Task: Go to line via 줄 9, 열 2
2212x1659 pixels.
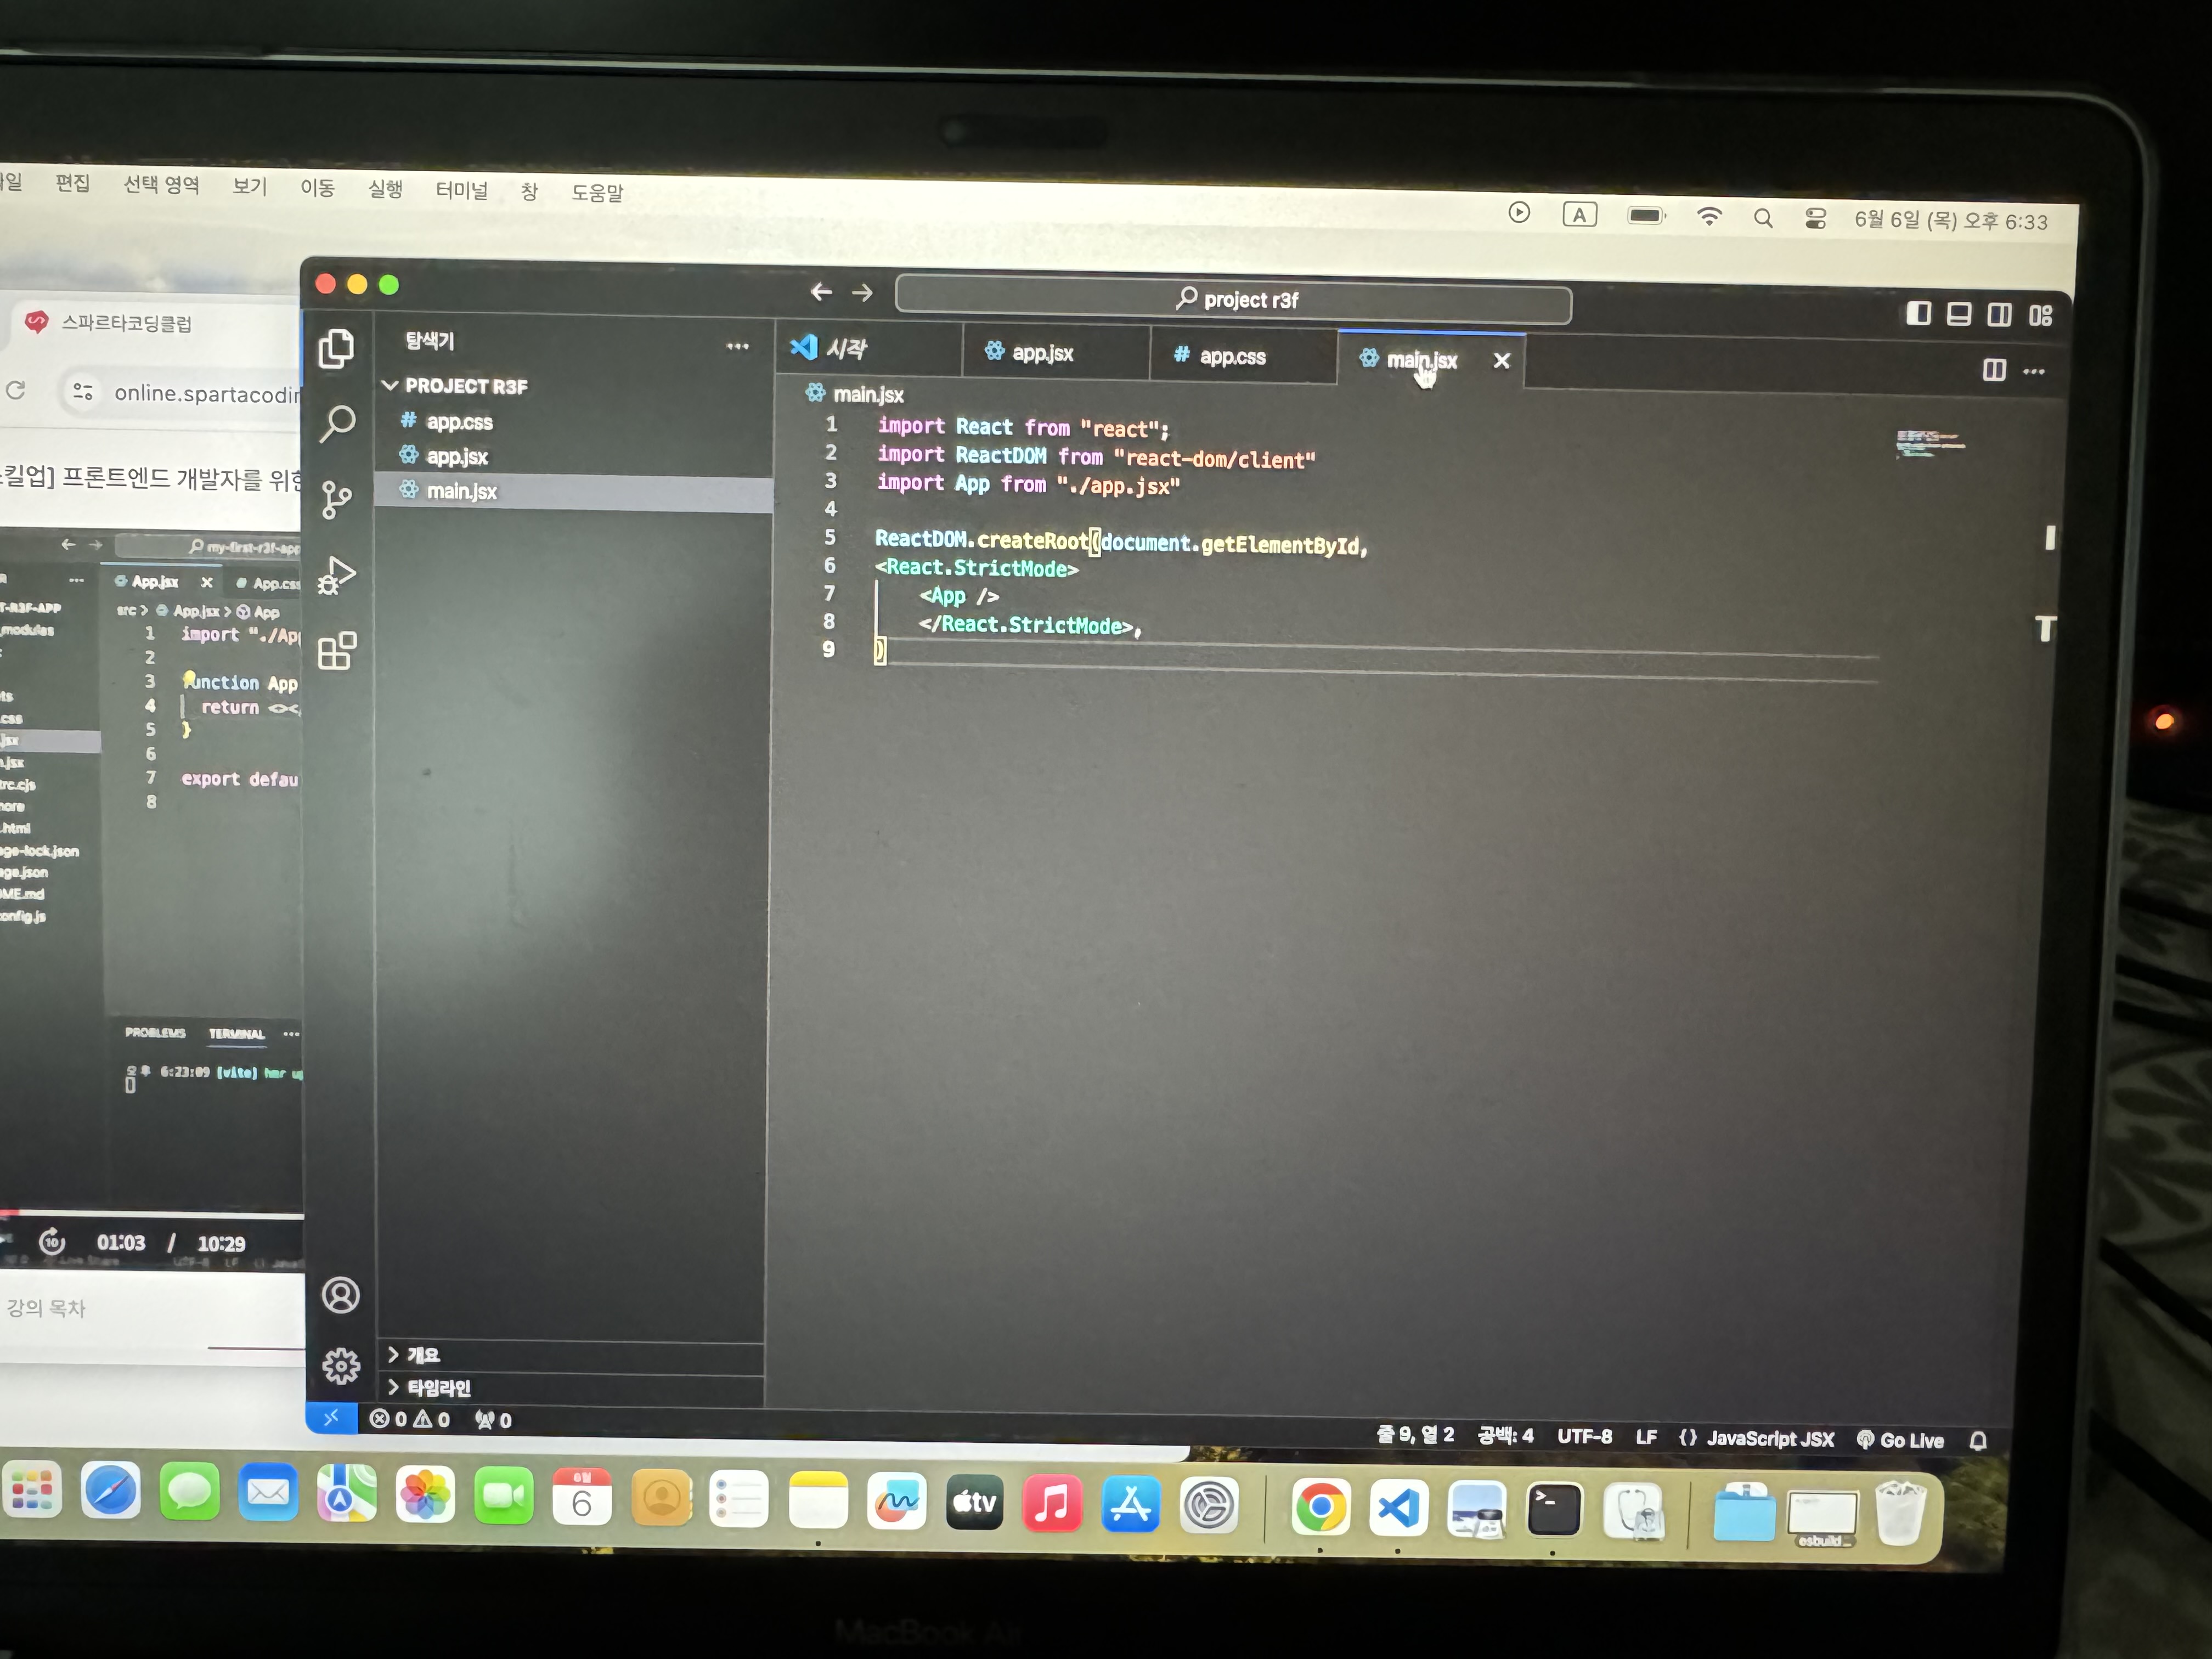Action: click(x=1415, y=1434)
